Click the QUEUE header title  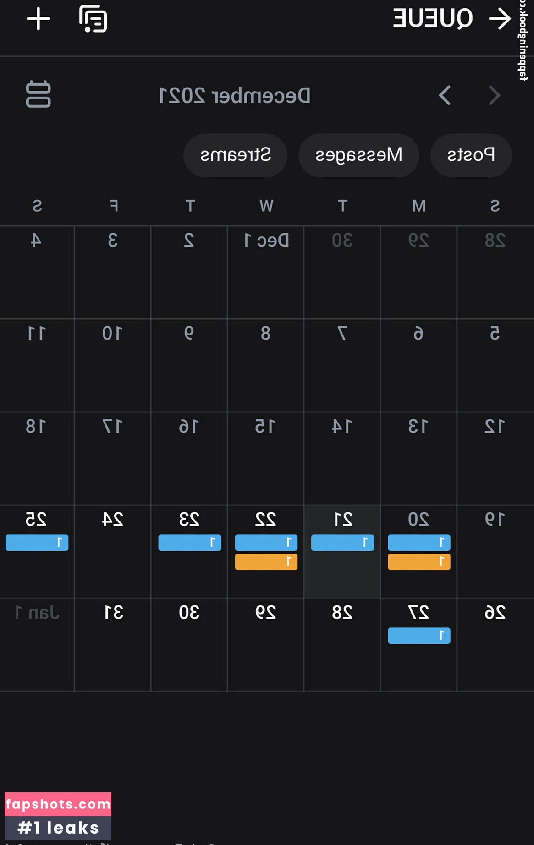(x=433, y=19)
